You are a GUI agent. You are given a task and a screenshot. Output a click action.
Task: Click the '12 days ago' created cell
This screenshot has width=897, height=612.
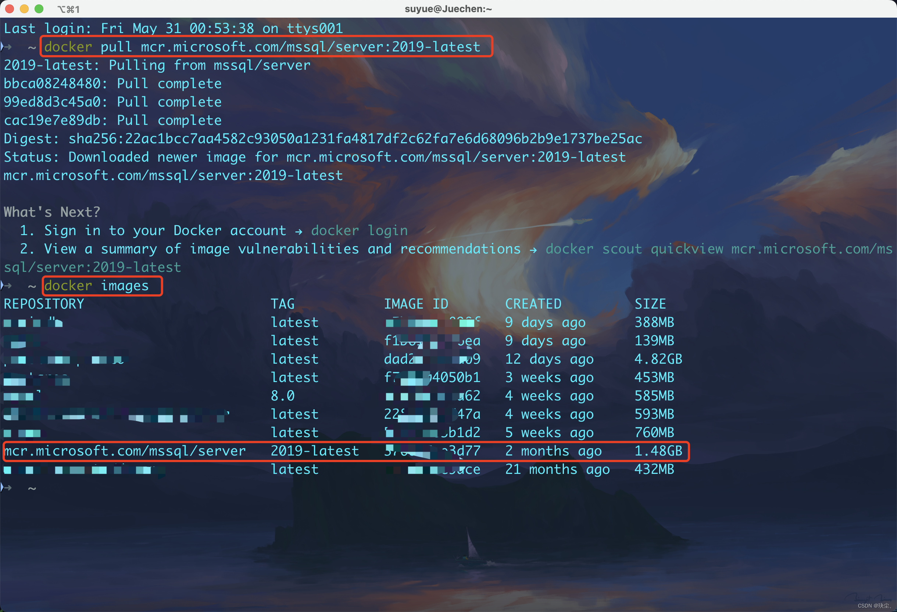click(x=550, y=359)
